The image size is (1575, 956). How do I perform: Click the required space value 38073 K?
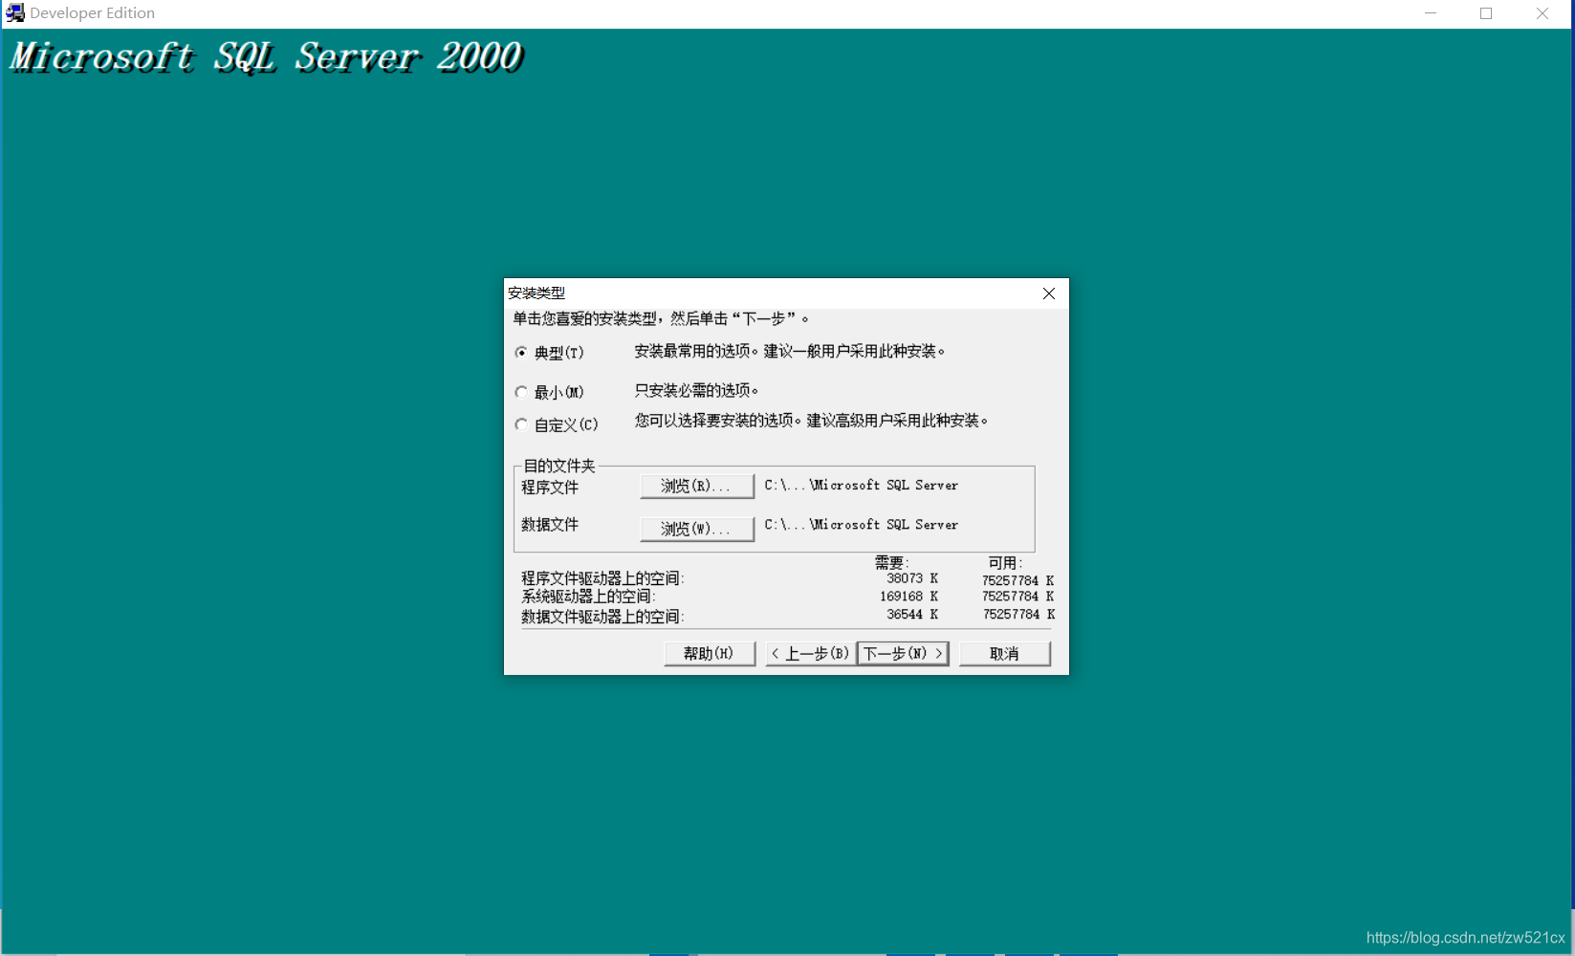click(912, 578)
